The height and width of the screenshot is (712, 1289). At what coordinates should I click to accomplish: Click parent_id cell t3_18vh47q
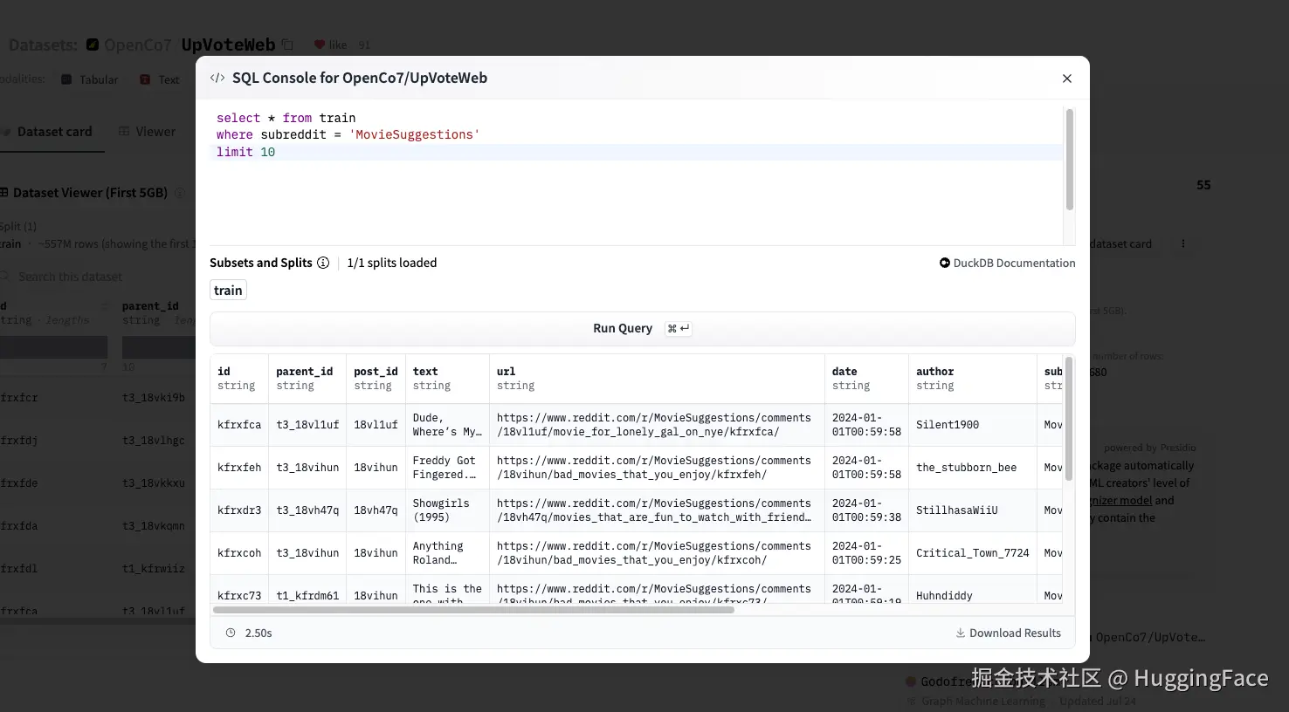pos(307,510)
